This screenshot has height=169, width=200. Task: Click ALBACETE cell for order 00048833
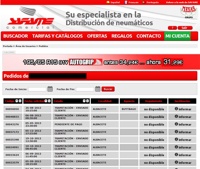(x=105, y=117)
